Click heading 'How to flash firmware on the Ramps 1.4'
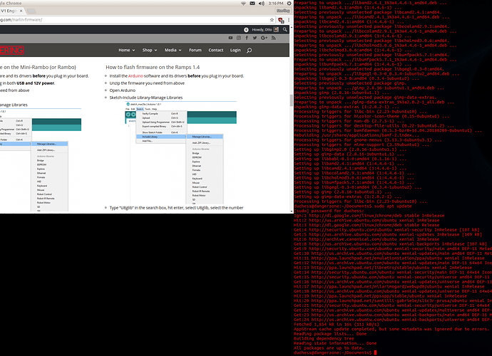This screenshot has height=356, width=492. point(153,67)
